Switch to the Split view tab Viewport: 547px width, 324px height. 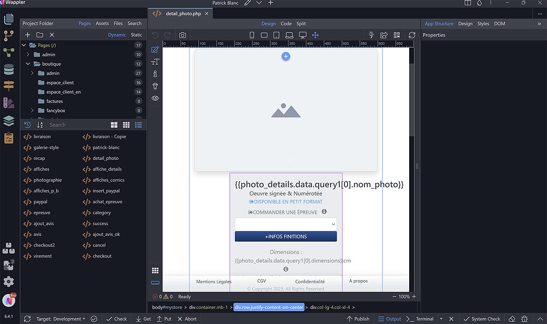pyautogui.click(x=301, y=24)
